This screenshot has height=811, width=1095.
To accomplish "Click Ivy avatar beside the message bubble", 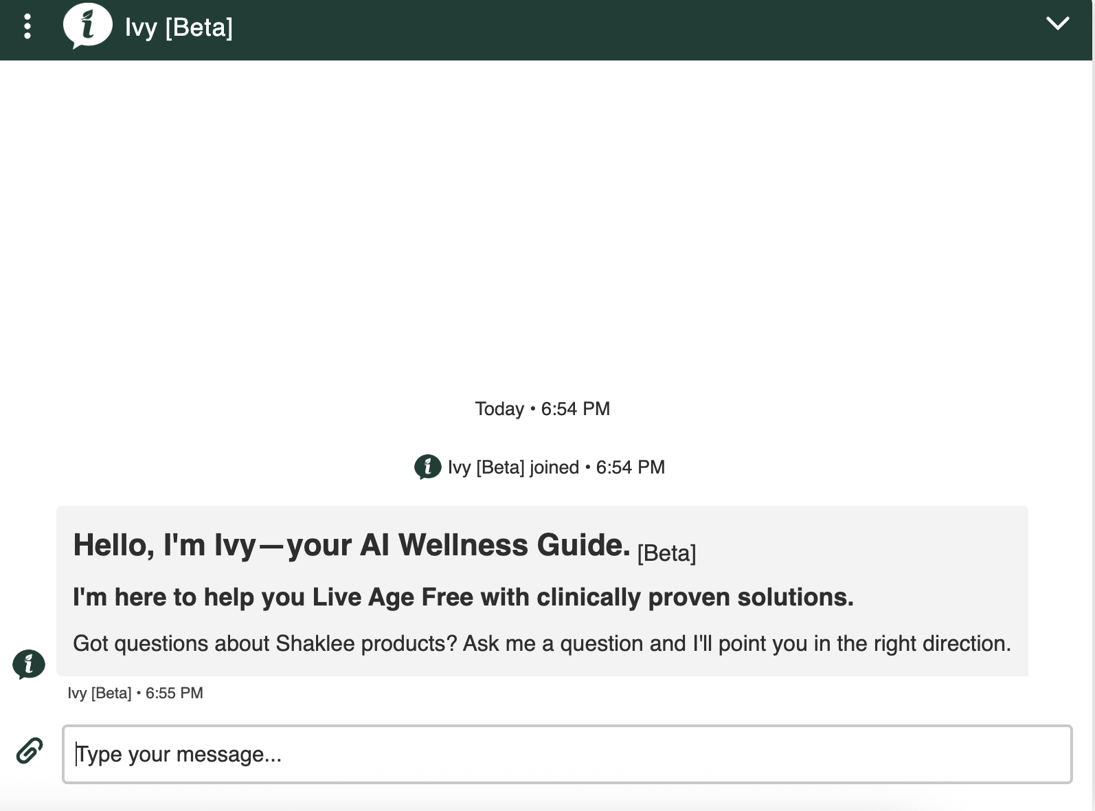I will pos(29,665).
